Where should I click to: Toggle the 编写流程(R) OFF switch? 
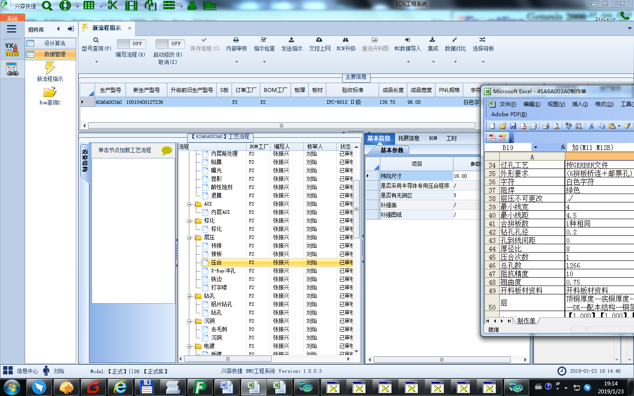pyautogui.click(x=131, y=44)
